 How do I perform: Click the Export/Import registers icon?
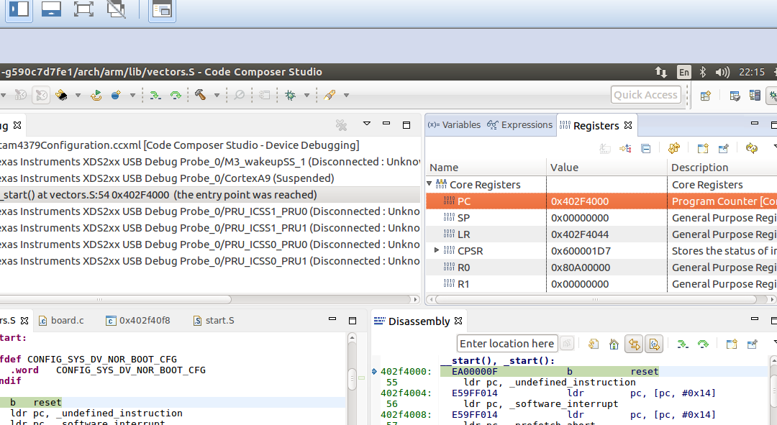[x=674, y=148]
